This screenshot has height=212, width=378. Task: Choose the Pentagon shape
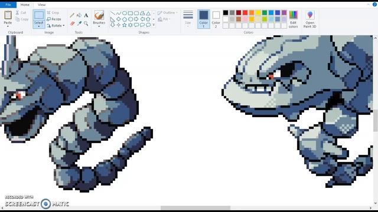(125, 19)
